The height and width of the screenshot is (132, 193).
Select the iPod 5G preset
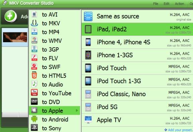[137, 107]
